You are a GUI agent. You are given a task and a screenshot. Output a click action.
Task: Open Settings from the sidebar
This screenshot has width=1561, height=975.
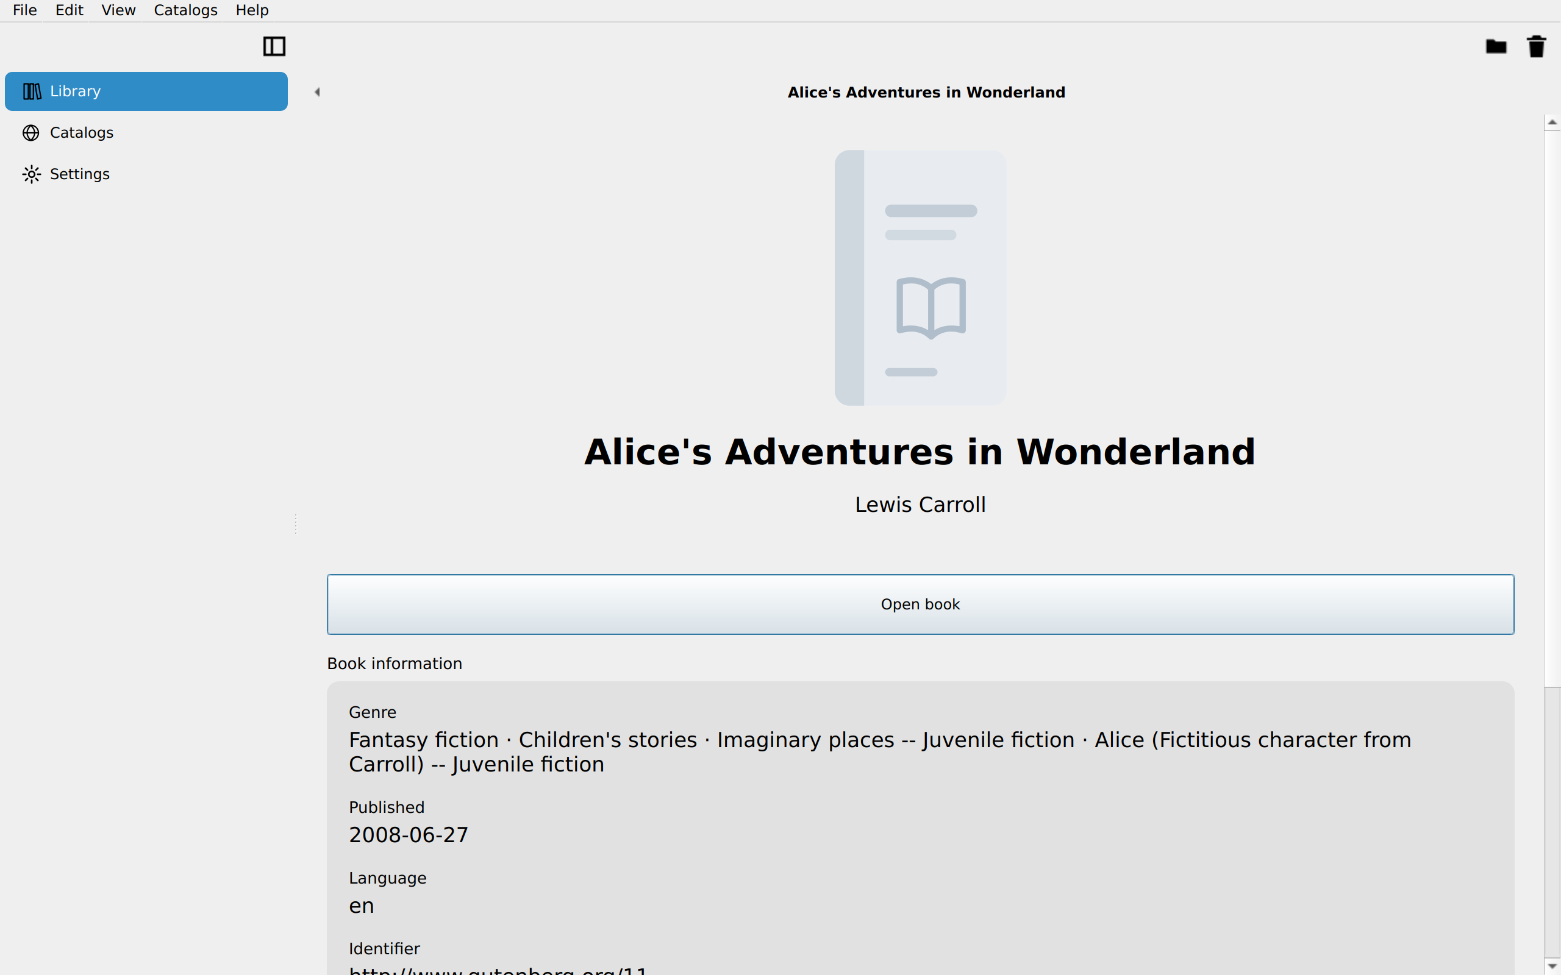coord(146,174)
